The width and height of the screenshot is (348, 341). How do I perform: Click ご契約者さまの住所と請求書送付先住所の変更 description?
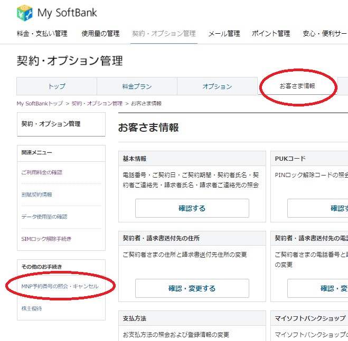pos(185,255)
